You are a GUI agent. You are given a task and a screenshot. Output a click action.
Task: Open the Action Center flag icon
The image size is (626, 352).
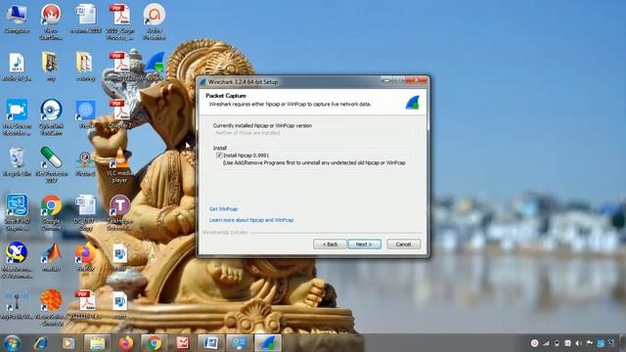589,343
